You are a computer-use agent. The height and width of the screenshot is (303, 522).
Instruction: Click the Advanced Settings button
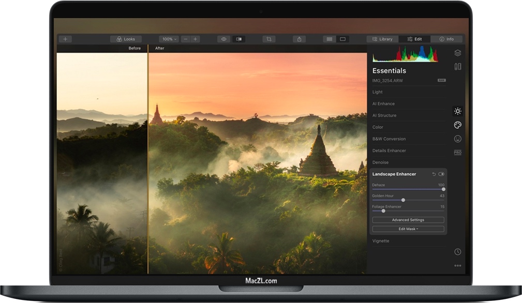tap(408, 220)
